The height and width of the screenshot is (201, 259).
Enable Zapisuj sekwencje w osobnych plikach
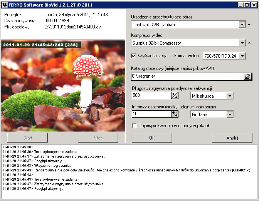pyautogui.click(x=134, y=126)
